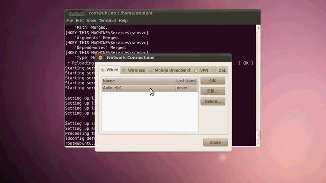
Task: Open the DSL tab
Action: point(219,70)
